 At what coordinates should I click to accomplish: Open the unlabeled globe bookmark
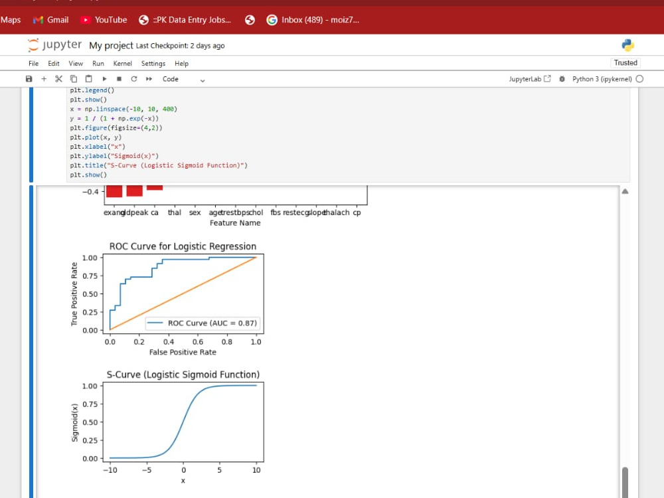tap(250, 20)
